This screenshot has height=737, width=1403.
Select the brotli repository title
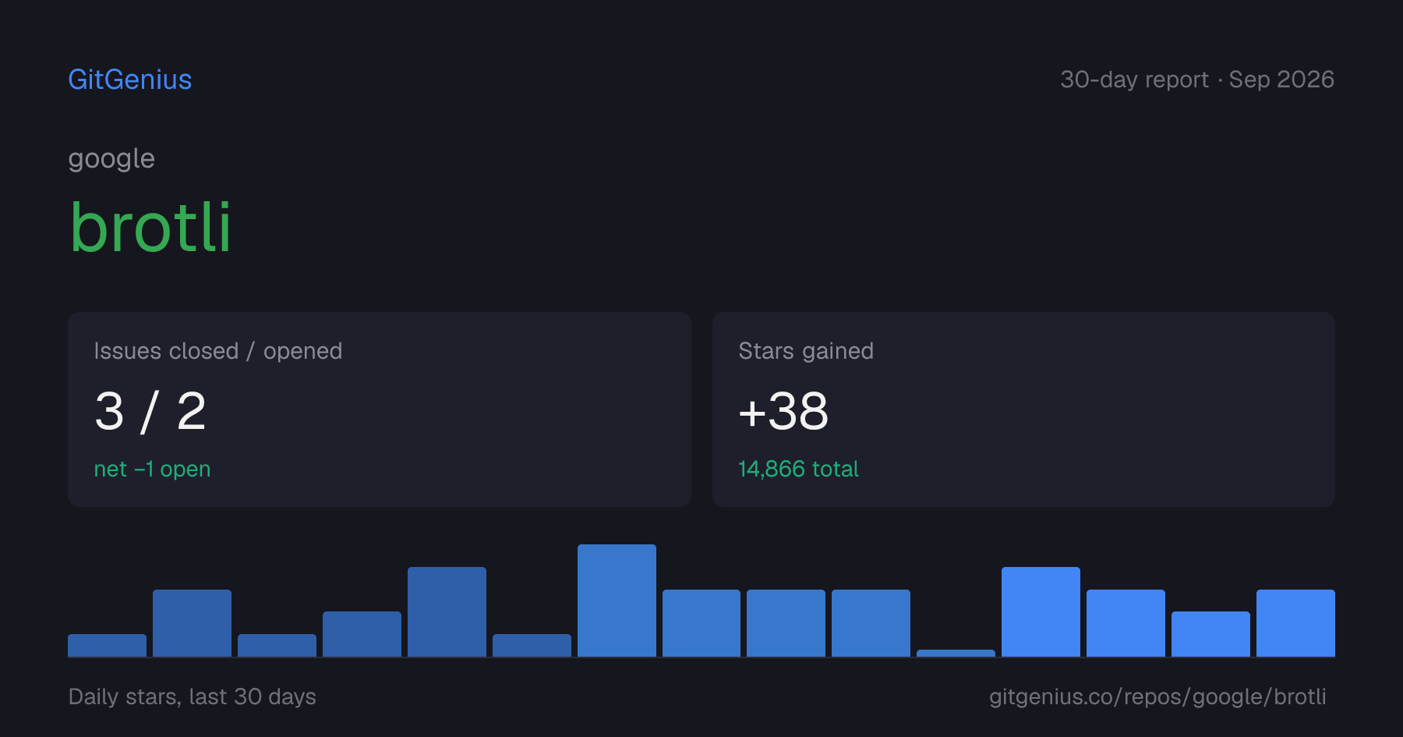click(x=150, y=228)
